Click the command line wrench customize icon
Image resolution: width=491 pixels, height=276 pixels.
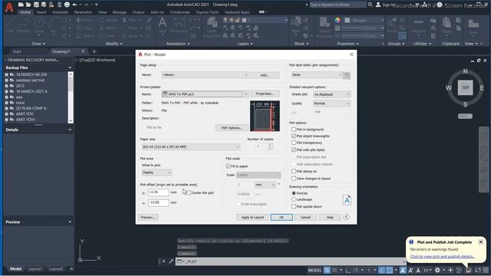(171, 261)
